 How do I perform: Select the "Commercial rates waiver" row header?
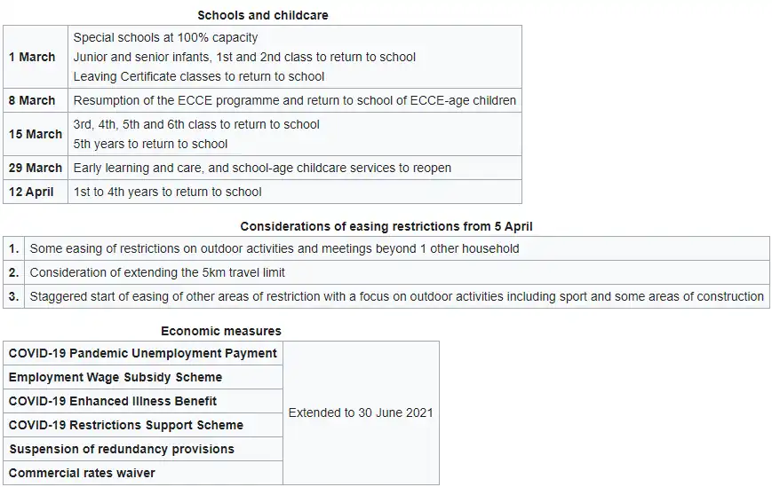[82, 473]
